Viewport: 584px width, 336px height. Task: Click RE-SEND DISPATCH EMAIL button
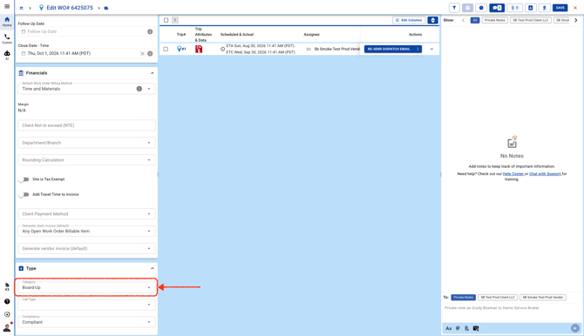[x=389, y=49]
